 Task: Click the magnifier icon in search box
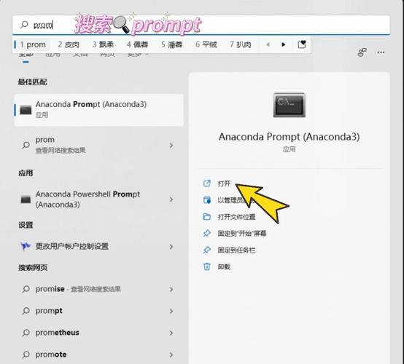[24, 25]
